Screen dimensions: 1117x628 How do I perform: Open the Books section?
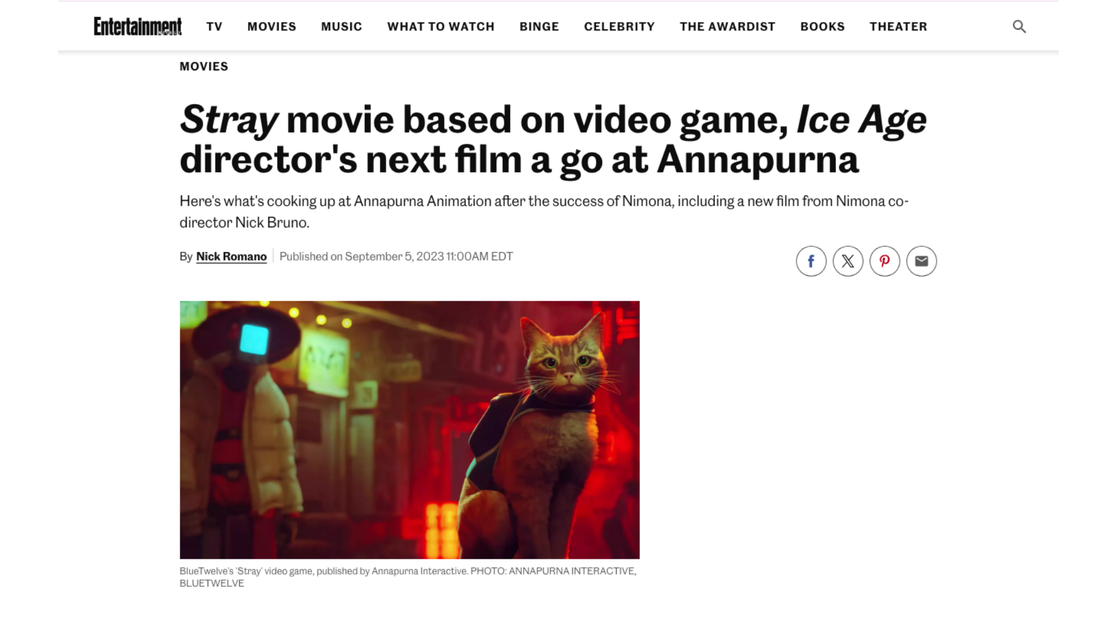[823, 27]
